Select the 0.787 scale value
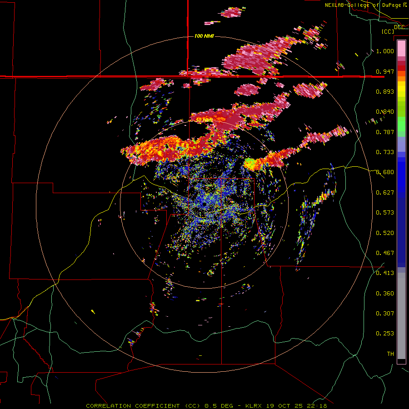The height and width of the screenshot is (409, 409). point(385,132)
